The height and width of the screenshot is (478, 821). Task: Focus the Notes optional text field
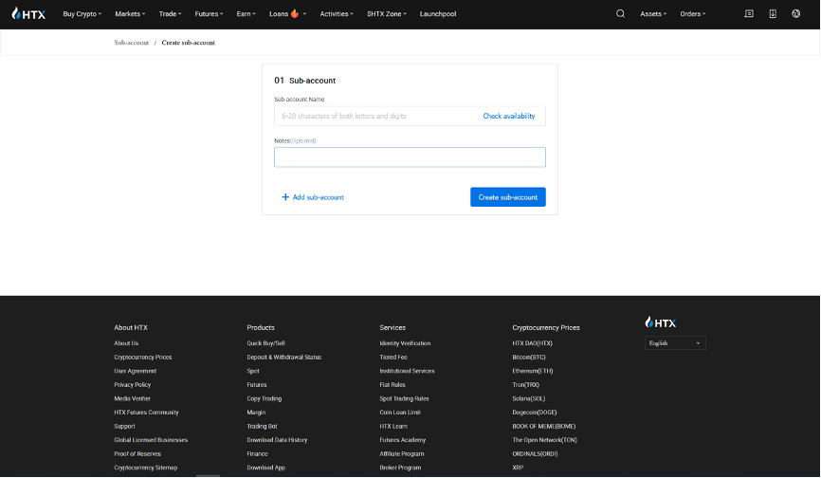point(410,157)
